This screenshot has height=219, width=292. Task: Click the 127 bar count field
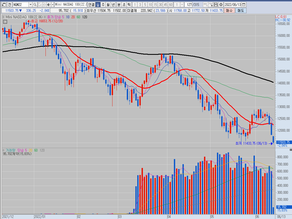click(x=188, y=5)
